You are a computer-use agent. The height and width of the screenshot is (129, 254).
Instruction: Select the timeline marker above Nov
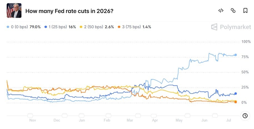coord(30,115)
